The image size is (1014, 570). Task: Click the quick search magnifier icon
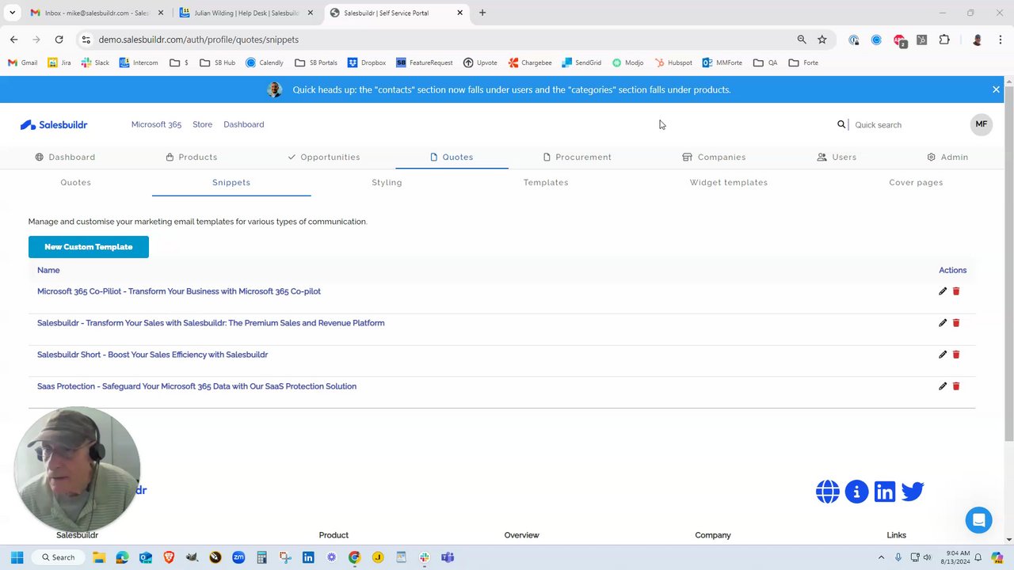pos(841,124)
